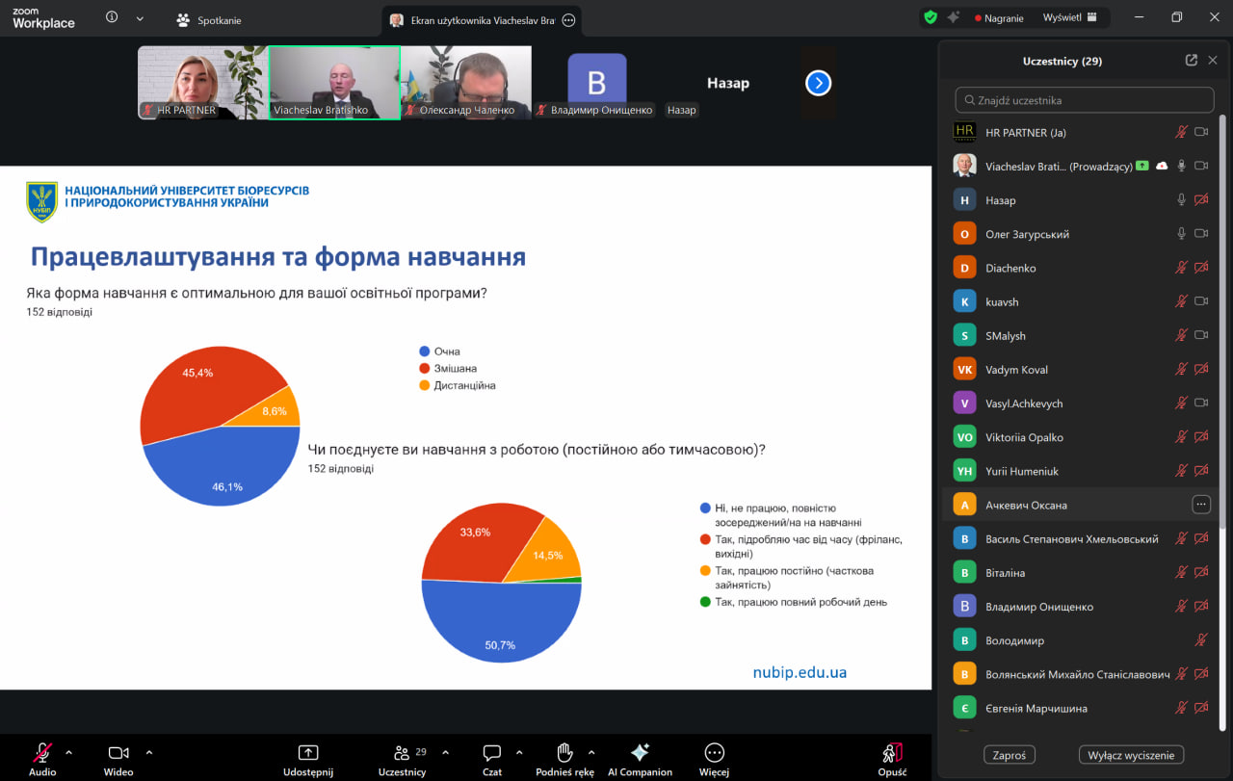Click the green encryption shield icon
The height and width of the screenshot is (781, 1233).
(x=930, y=17)
